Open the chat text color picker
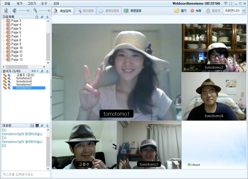The image size is (248, 179). pos(37,126)
